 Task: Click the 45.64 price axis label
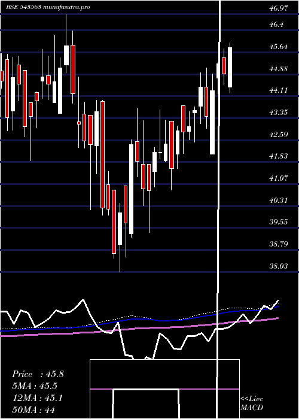coord(279,47)
